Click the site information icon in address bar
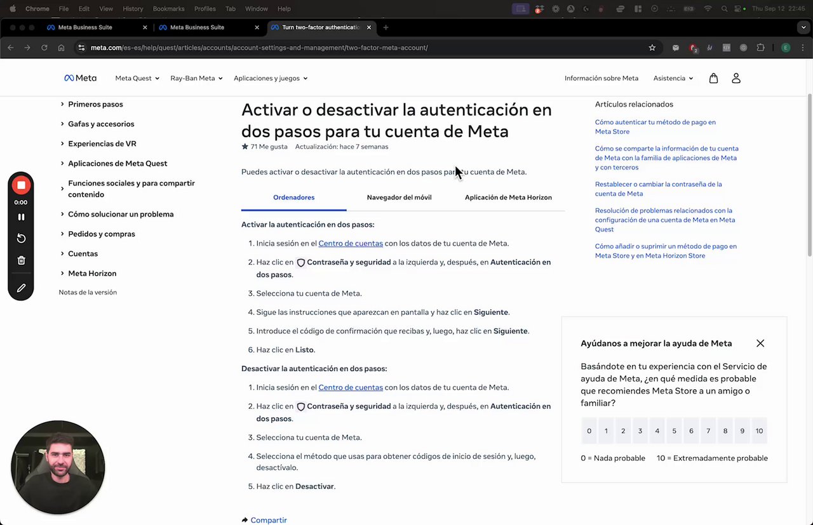 coord(81,48)
